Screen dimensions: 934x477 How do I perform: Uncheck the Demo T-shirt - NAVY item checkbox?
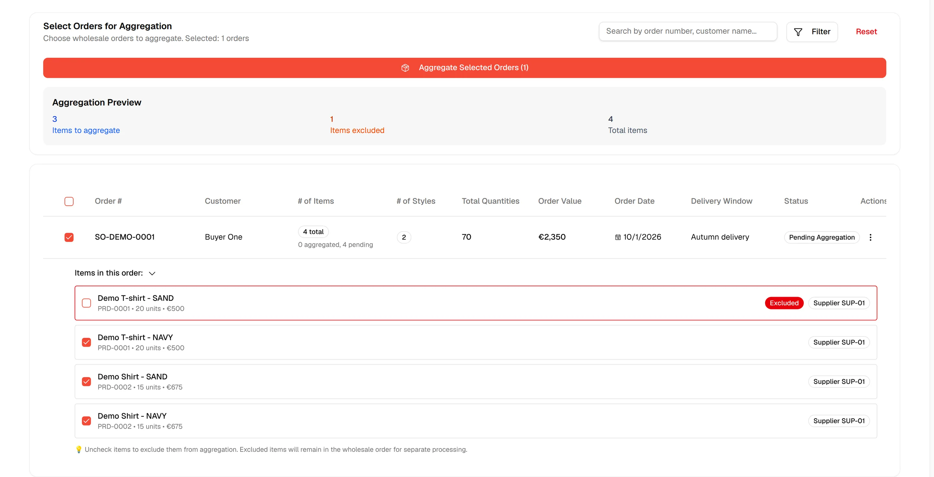(x=86, y=342)
